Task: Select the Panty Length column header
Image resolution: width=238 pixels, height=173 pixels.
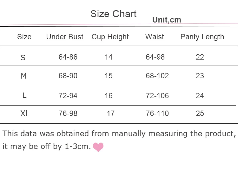Action: (202, 37)
